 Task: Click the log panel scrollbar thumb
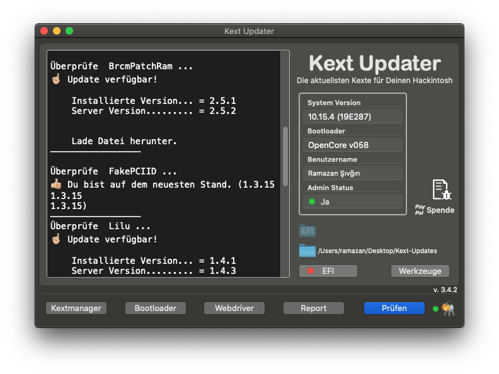point(285,157)
